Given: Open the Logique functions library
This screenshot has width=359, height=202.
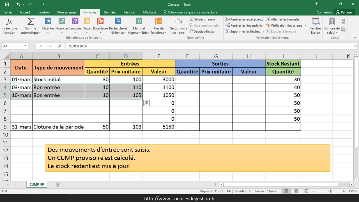Looking at the screenshot, I should click(x=75, y=26).
